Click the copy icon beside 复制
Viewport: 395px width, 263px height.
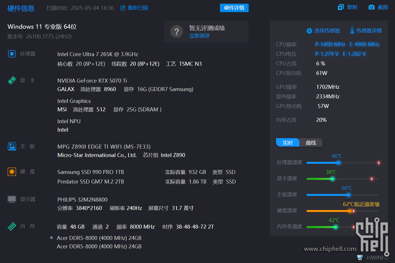(341, 7)
